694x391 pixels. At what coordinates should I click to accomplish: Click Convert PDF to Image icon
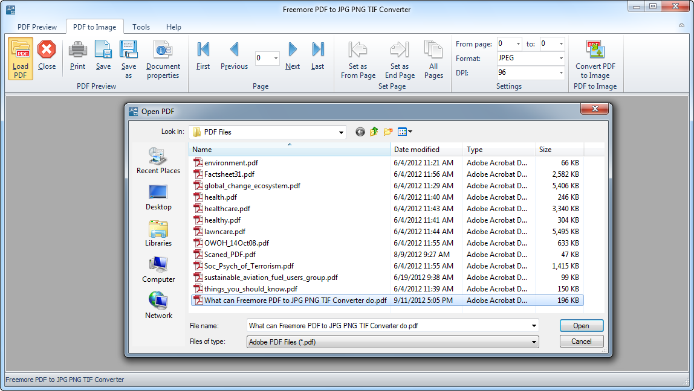coord(595,49)
